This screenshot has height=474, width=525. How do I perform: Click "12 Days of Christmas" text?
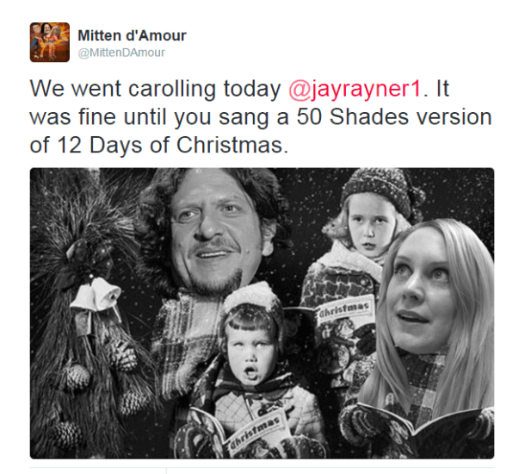172,145
